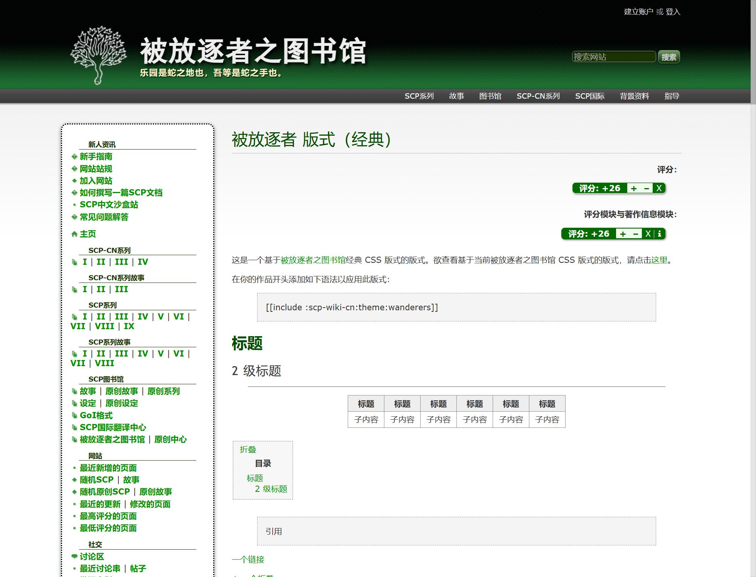Click the speech bubble icon beside 讨论区
This screenshot has height=577, width=756.
[x=74, y=556]
